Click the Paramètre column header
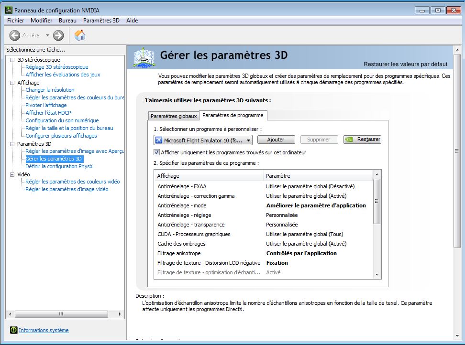This screenshot has width=465, height=345. point(318,176)
